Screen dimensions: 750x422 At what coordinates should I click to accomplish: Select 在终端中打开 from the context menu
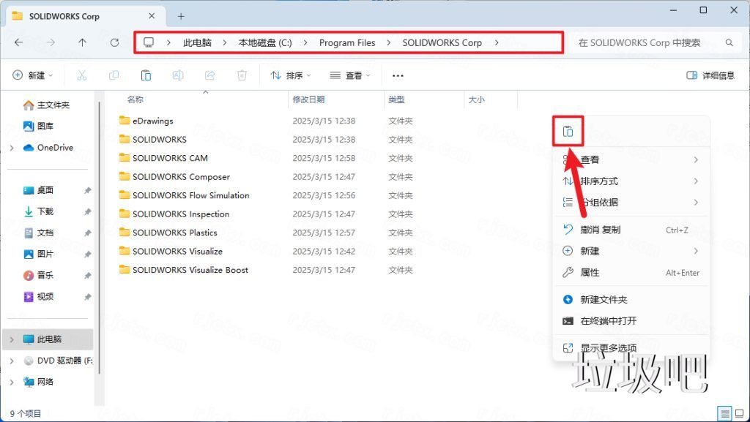click(619, 320)
